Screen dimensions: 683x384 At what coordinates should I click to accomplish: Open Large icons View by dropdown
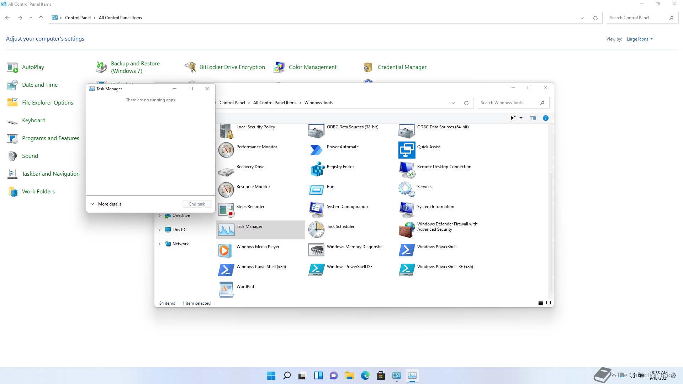click(640, 39)
